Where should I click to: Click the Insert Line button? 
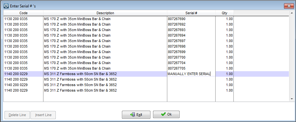pos(43,115)
